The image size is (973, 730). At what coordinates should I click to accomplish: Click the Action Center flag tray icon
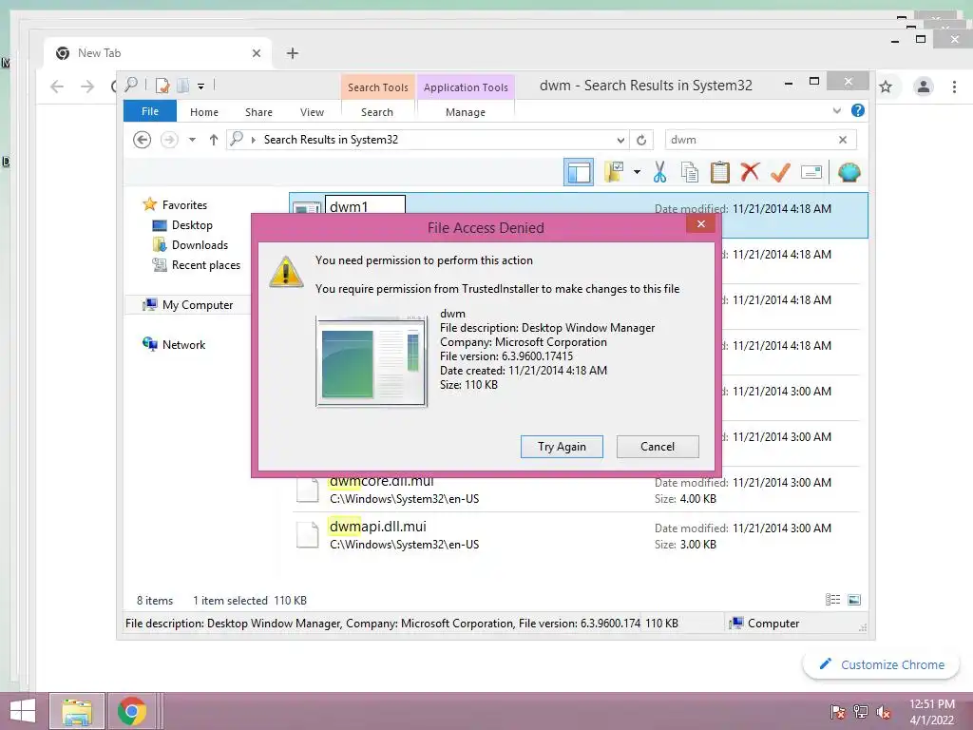(838, 711)
